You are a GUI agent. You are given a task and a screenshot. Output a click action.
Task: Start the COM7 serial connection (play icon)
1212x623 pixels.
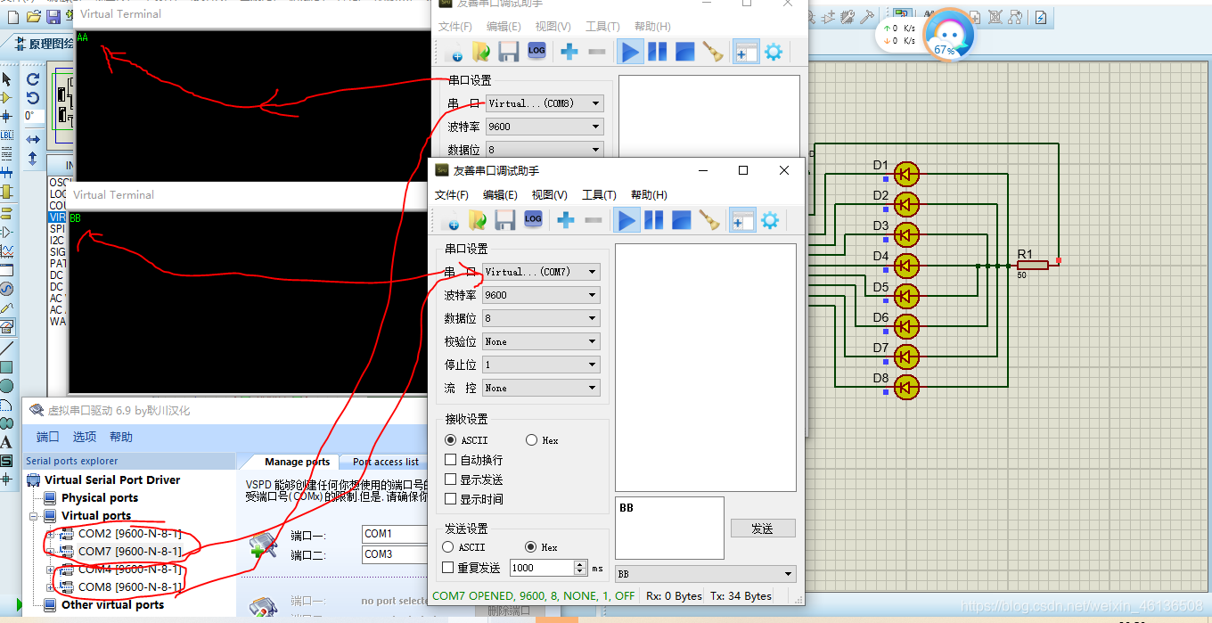627,219
